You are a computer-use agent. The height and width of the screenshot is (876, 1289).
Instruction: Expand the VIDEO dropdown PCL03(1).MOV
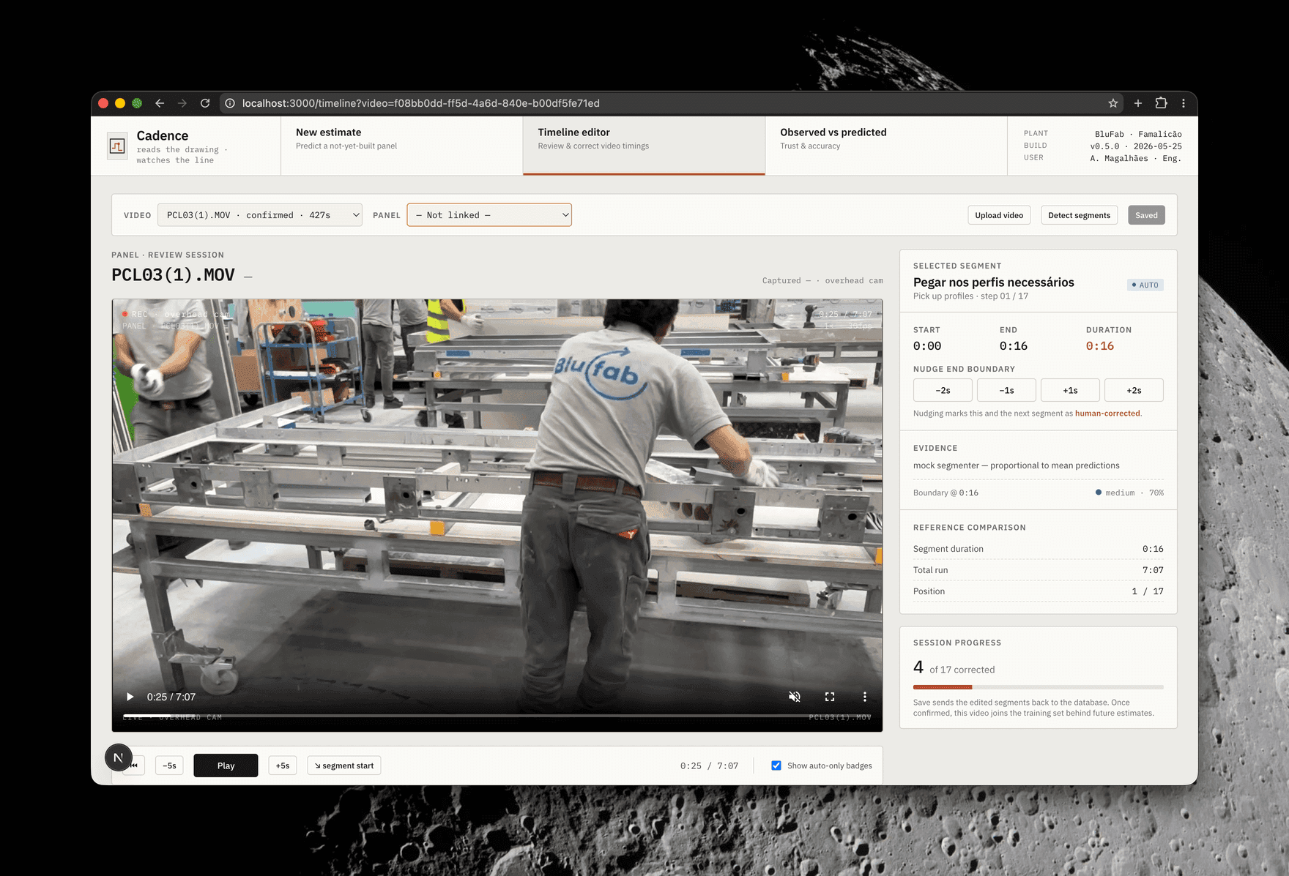260,215
